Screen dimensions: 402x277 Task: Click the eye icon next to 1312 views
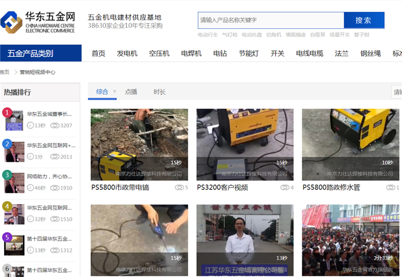(x=55, y=250)
